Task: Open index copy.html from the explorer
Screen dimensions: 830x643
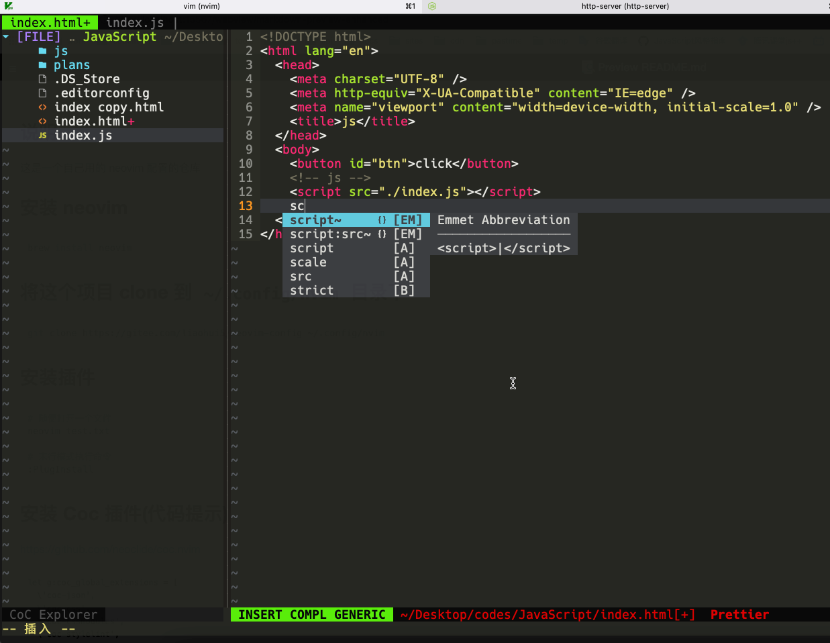Action: click(109, 107)
